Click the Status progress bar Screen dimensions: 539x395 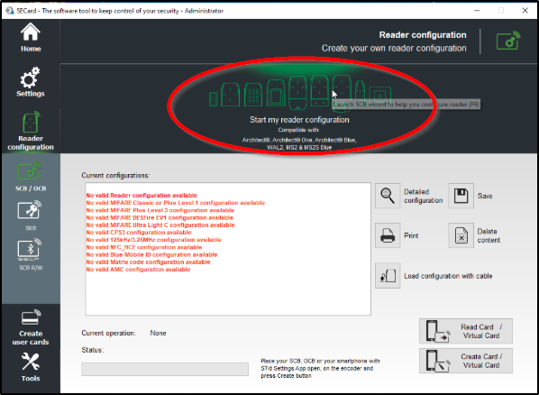coord(165,369)
